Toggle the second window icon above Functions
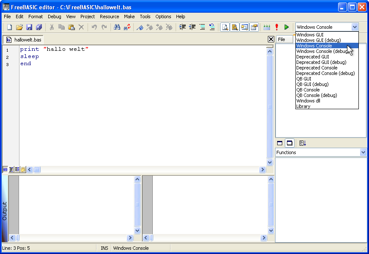 [x=289, y=143]
